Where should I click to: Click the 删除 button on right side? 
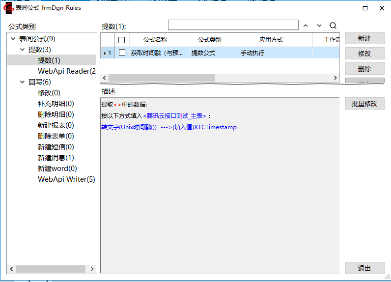click(x=364, y=69)
